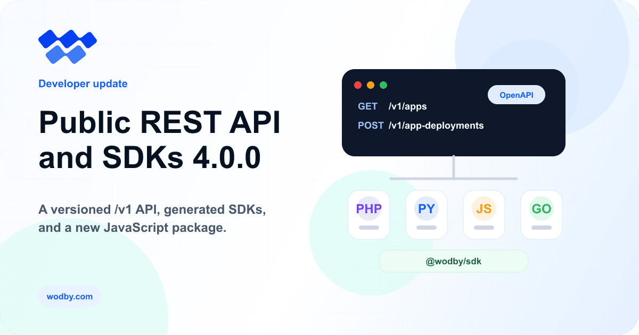Select the JS SDK icon
Screen dimensions: 639x335
coord(484,215)
